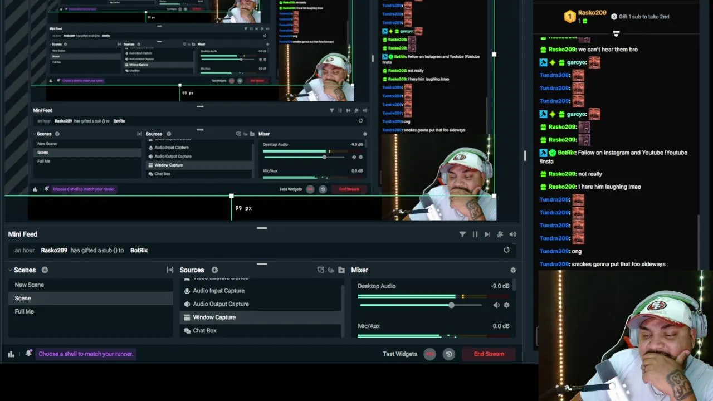Toggle the Mini Feed mute-alerts icon
The height and width of the screenshot is (401, 713).
tap(500, 234)
